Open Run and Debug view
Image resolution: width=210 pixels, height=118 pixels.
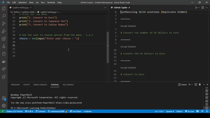4,31
